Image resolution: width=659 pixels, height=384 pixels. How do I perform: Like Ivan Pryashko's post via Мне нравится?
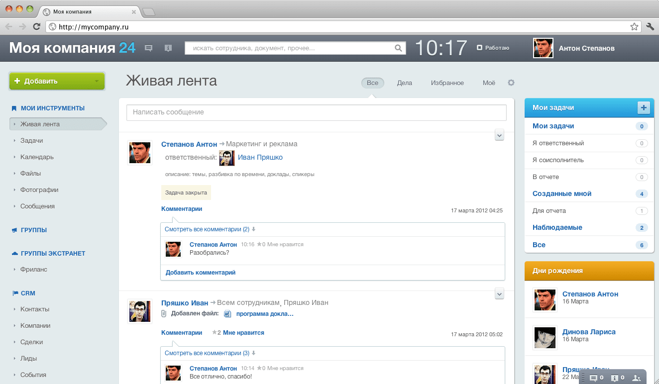(x=243, y=333)
